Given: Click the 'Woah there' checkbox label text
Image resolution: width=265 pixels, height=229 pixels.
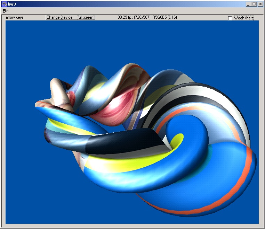Looking at the screenshot, I should point(243,18).
